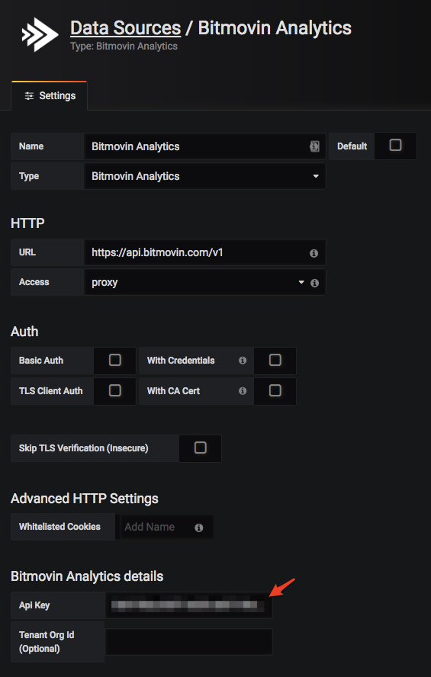Check Skip TLS Verification (Insecure)

coord(201,448)
